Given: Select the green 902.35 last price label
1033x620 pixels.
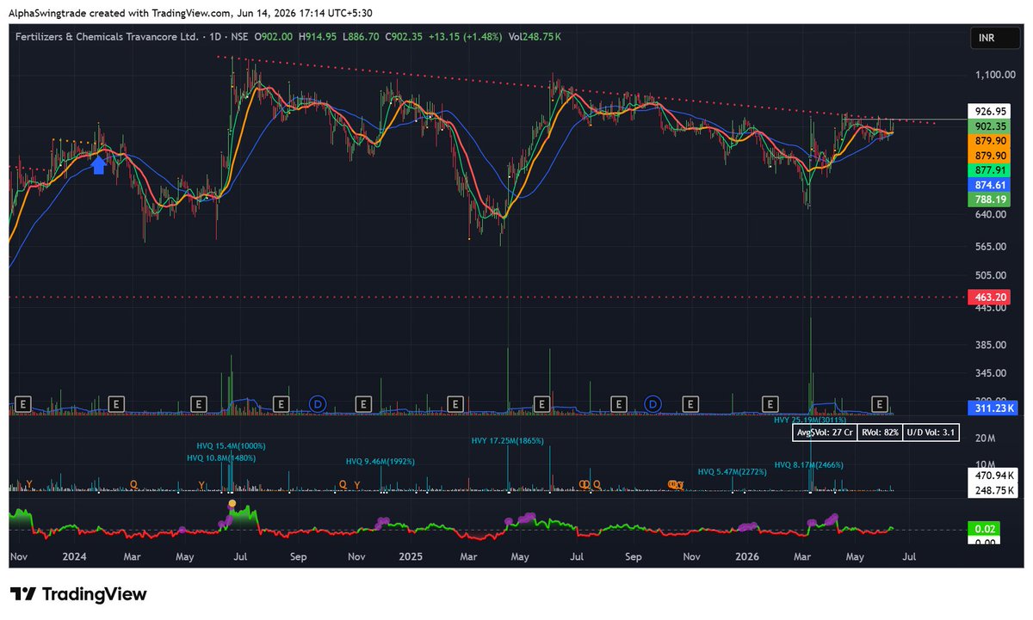Looking at the screenshot, I should tap(991, 126).
